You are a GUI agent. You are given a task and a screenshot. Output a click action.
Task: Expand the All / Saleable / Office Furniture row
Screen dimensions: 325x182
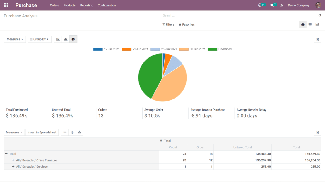[x=13, y=160]
